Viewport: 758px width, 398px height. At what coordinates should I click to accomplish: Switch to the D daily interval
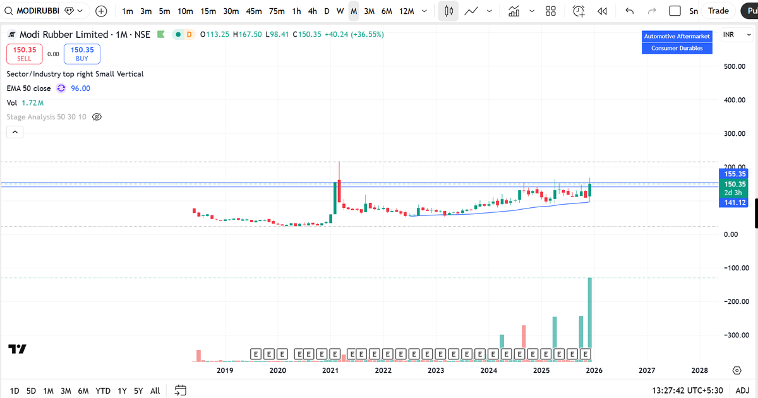[327, 11]
